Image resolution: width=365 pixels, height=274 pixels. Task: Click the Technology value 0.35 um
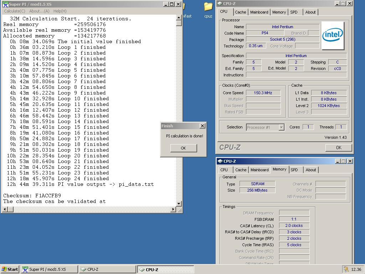point(256,46)
